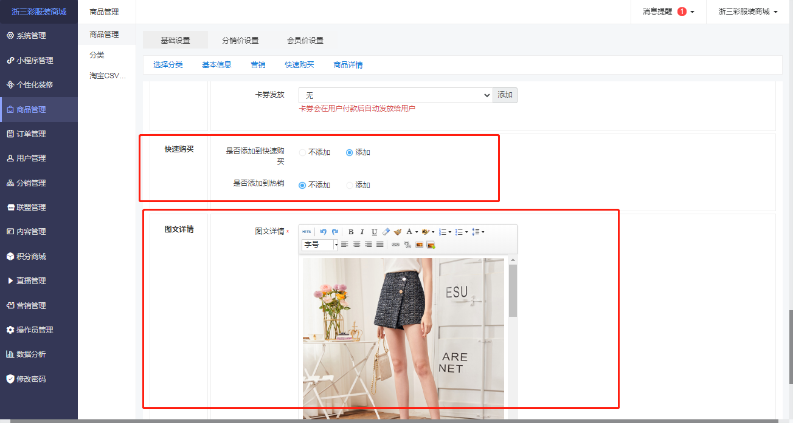The height and width of the screenshot is (423, 793).
Task: Expand the highlight color dropdown arrow
Action: [x=433, y=232]
